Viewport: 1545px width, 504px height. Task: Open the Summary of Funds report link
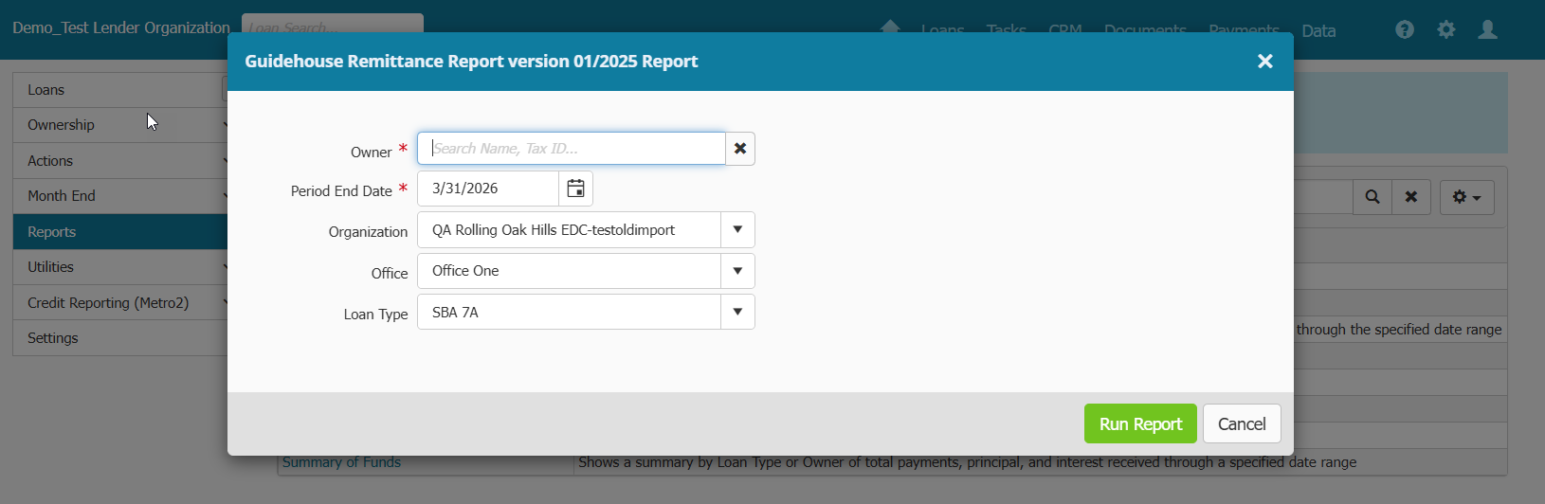pyautogui.click(x=341, y=462)
